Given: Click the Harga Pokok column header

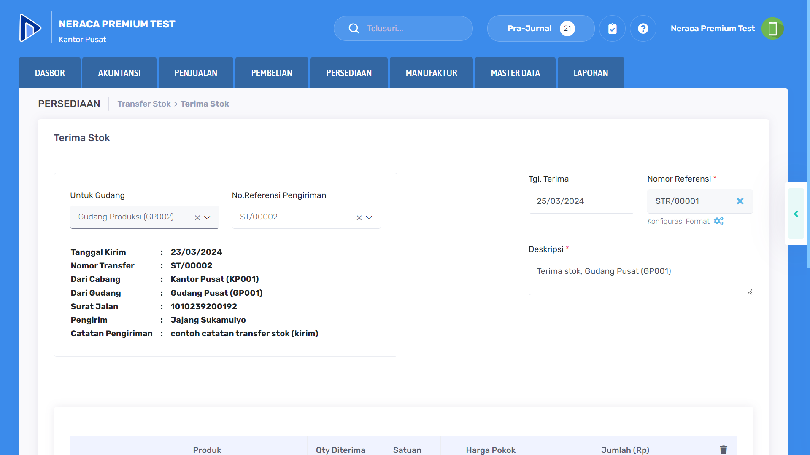Looking at the screenshot, I should 491,450.
